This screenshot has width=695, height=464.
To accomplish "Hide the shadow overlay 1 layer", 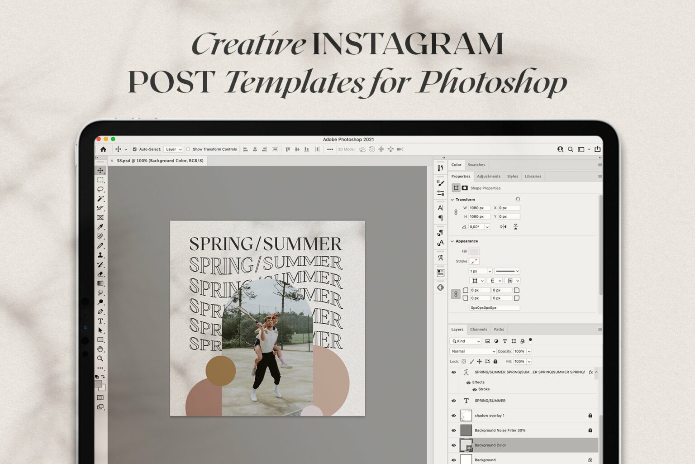I will (453, 415).
